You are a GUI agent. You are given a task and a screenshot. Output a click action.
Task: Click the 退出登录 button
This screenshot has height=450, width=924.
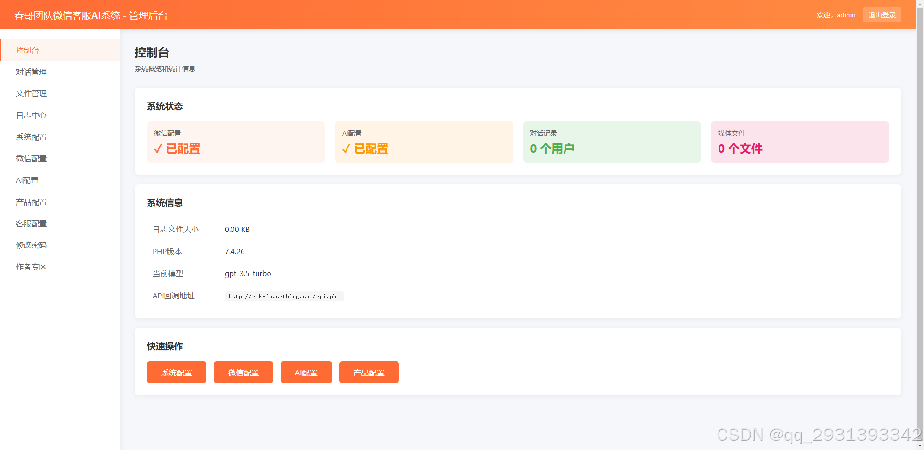point(882,15)
